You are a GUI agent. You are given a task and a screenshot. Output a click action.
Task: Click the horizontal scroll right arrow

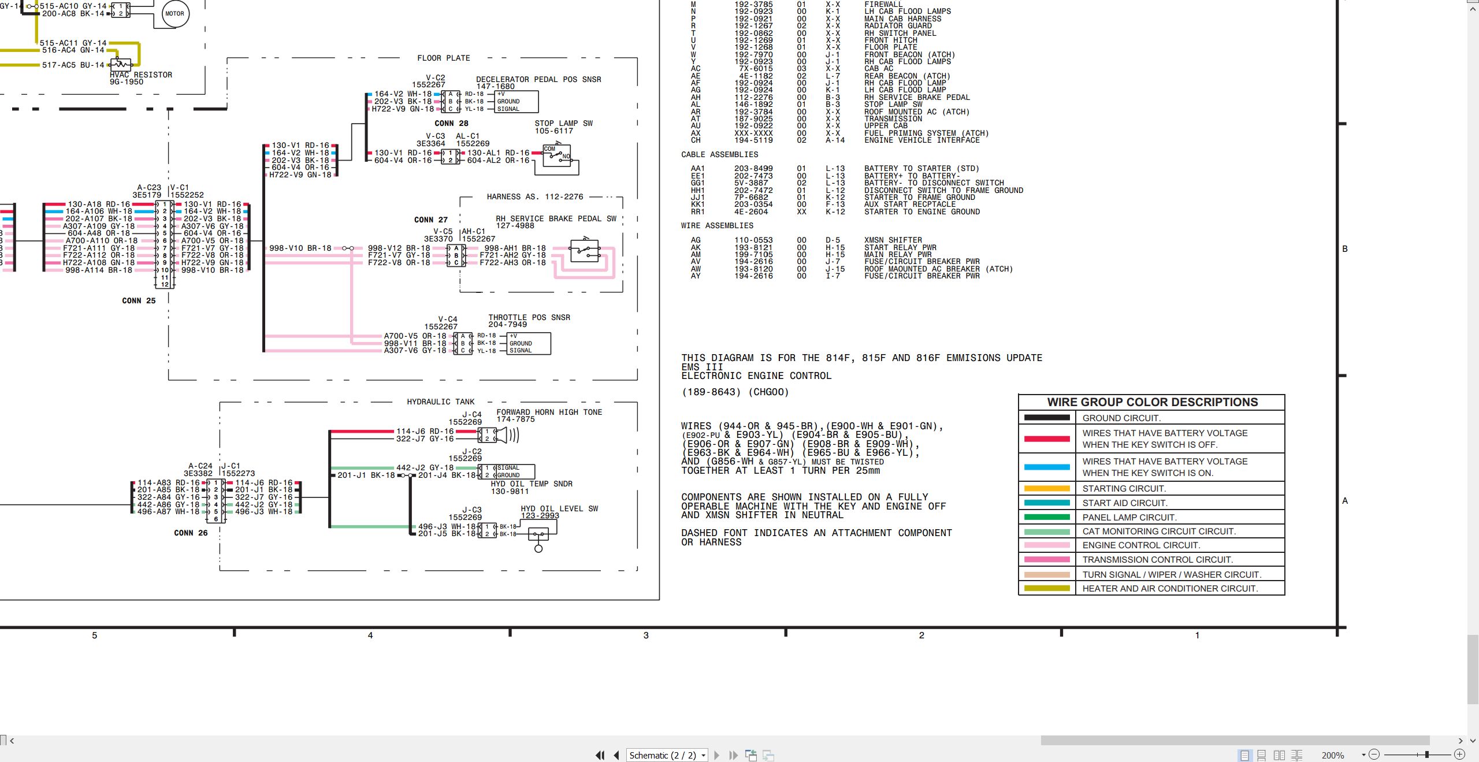tap(1461, 741)
